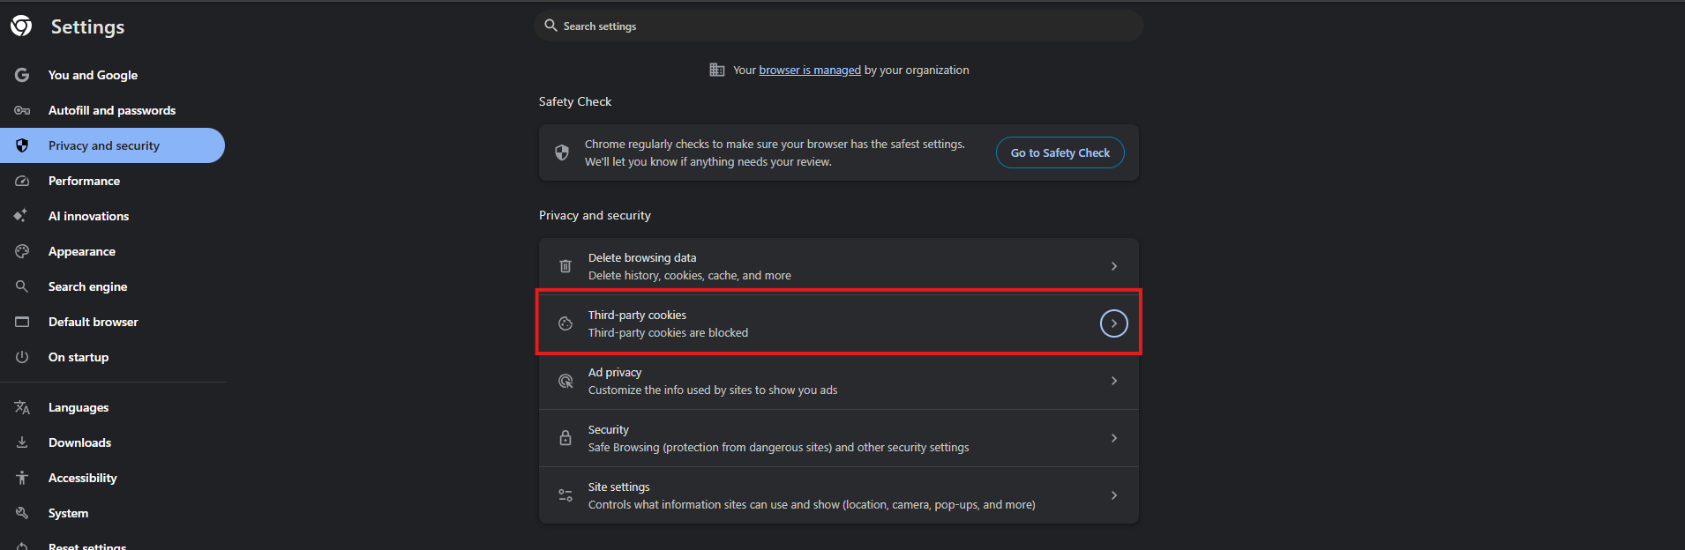Click the sparkle AI innovations icon
The image size is (1685, 550).
pos(21,216)
